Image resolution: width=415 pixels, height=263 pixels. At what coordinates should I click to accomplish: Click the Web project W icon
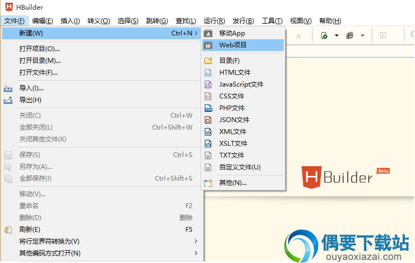click(208, 46)
